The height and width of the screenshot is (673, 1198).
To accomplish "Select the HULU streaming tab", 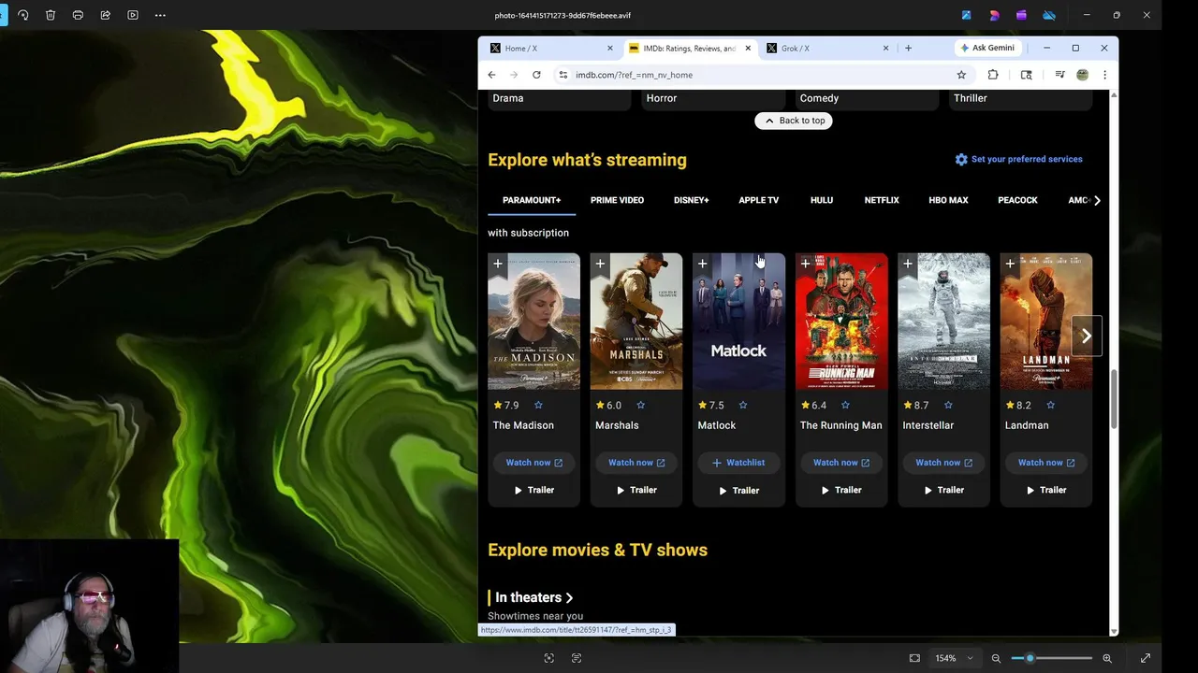I will 822,200.
